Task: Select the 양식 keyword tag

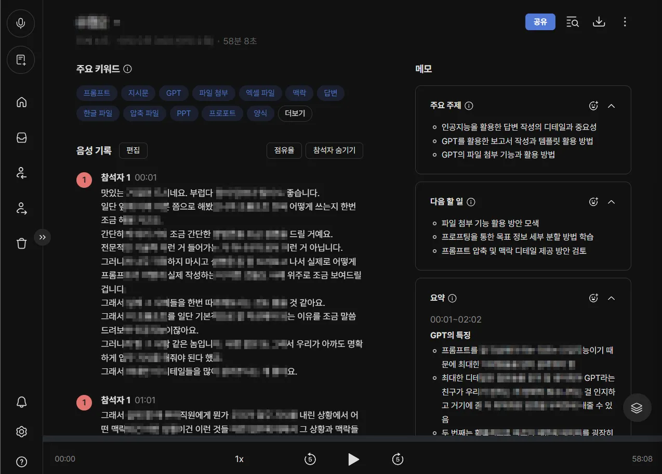Action: (260, 113)
